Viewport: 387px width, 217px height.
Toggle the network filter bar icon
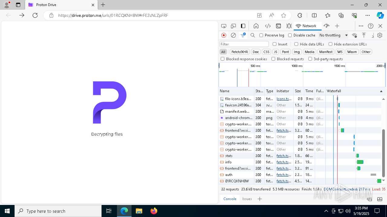[243, 35]
